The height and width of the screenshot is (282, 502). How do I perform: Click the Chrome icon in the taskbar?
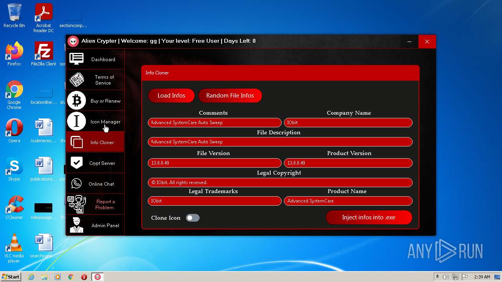(x=71, y=277)
